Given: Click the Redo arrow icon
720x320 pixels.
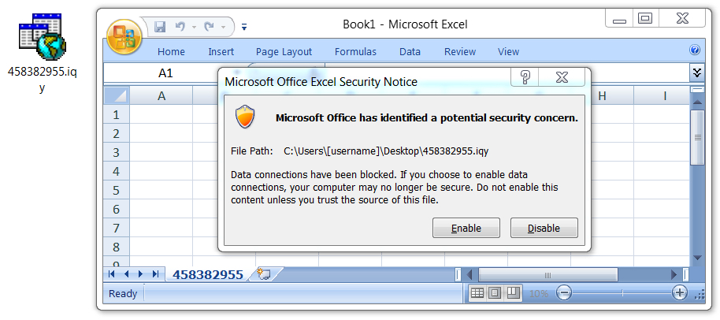Looking at the screenshot, I should click(210, 27).
